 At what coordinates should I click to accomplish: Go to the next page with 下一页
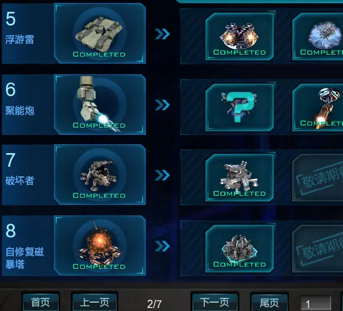coord(214,302)
